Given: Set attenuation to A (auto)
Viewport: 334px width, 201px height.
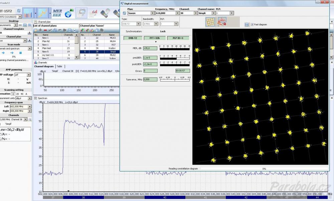Looking at the screenshot, I should (x=26, y=94).
